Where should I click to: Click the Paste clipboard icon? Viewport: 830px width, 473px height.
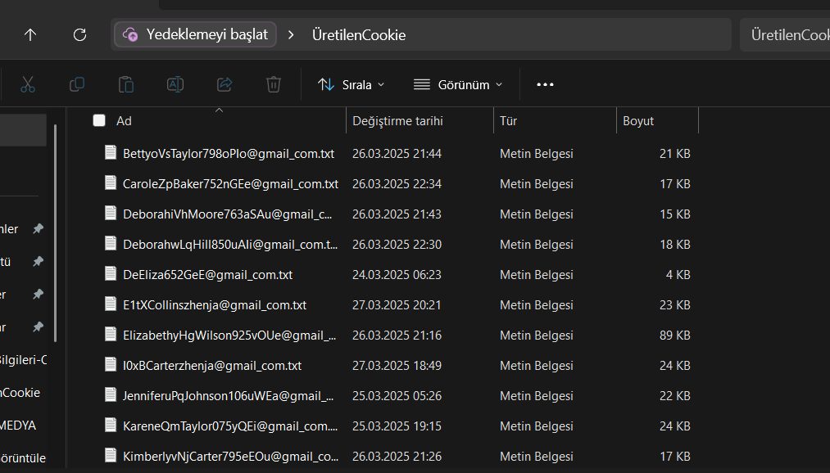tap(126, 84)
